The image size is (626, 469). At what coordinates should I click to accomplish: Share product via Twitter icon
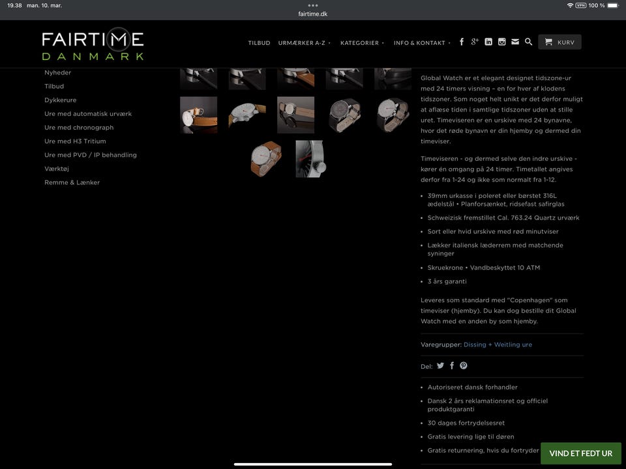coord(440,366)
